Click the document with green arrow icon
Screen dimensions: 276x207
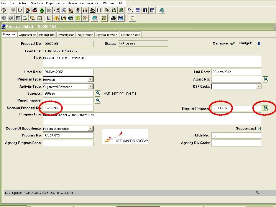click(25, 18)
